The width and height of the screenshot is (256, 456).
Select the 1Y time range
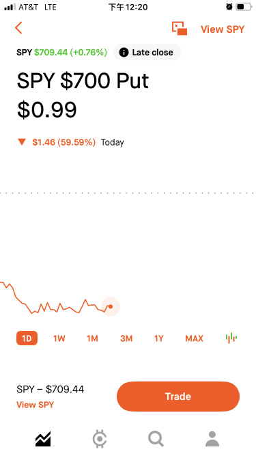[x=159, y=338]
